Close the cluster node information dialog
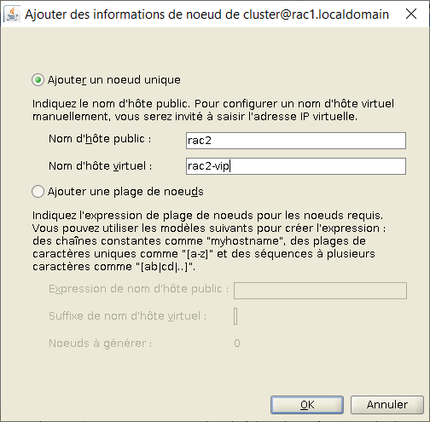This screenshot has width=430, height=422. pos(411,14)
